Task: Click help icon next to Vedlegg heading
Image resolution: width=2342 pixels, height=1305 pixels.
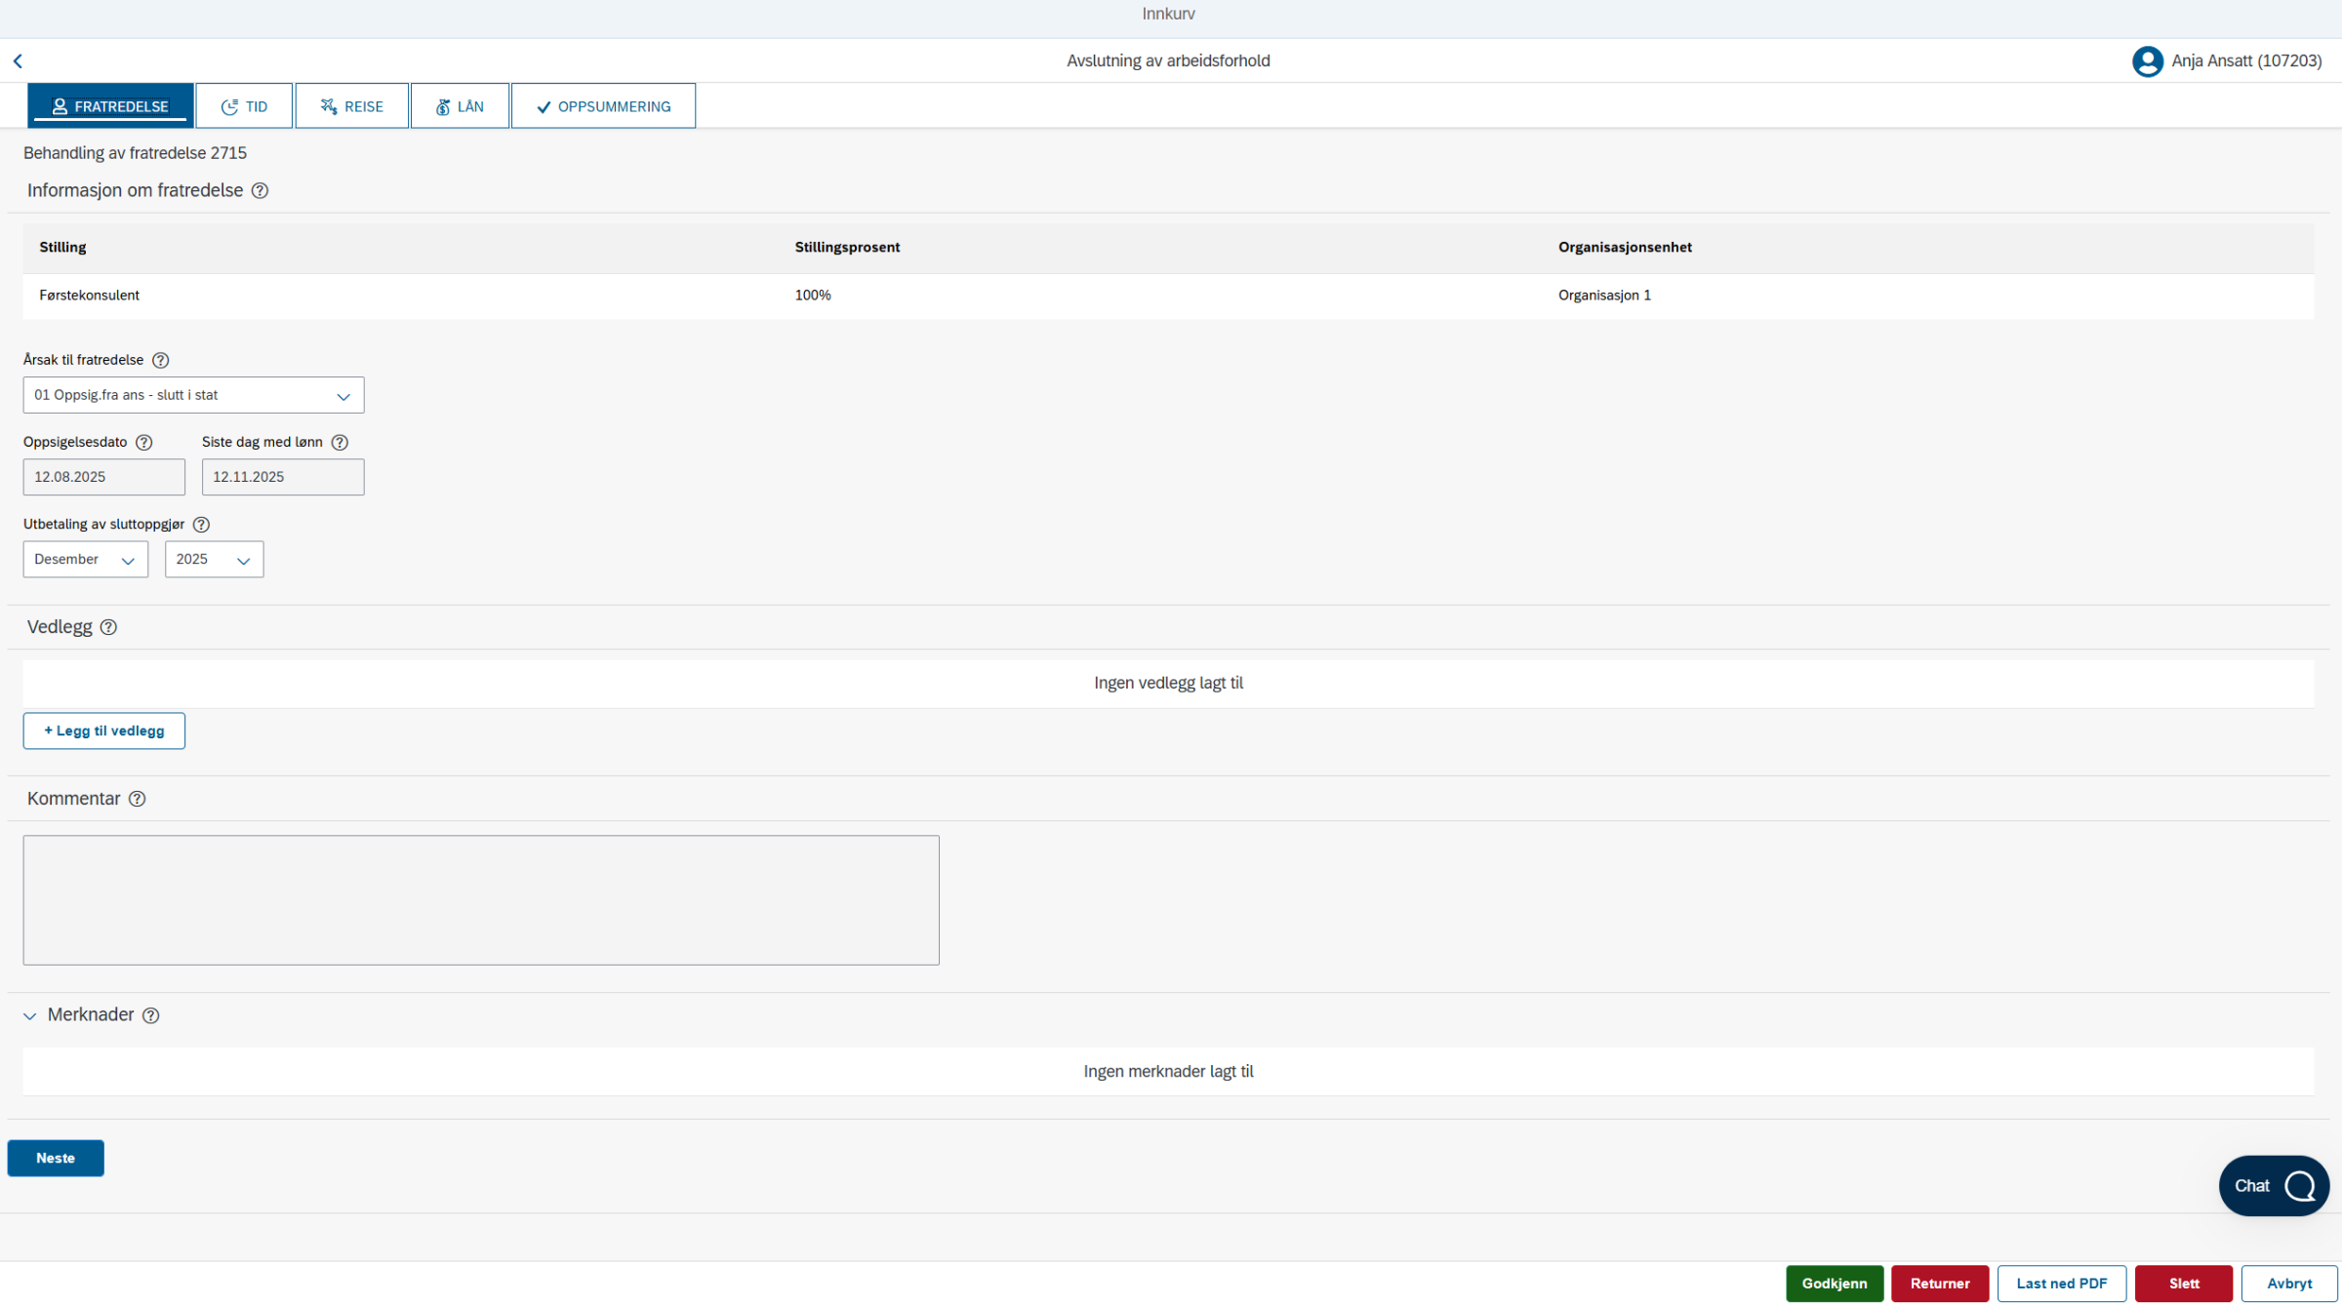Action: click(x=108, y=627)
